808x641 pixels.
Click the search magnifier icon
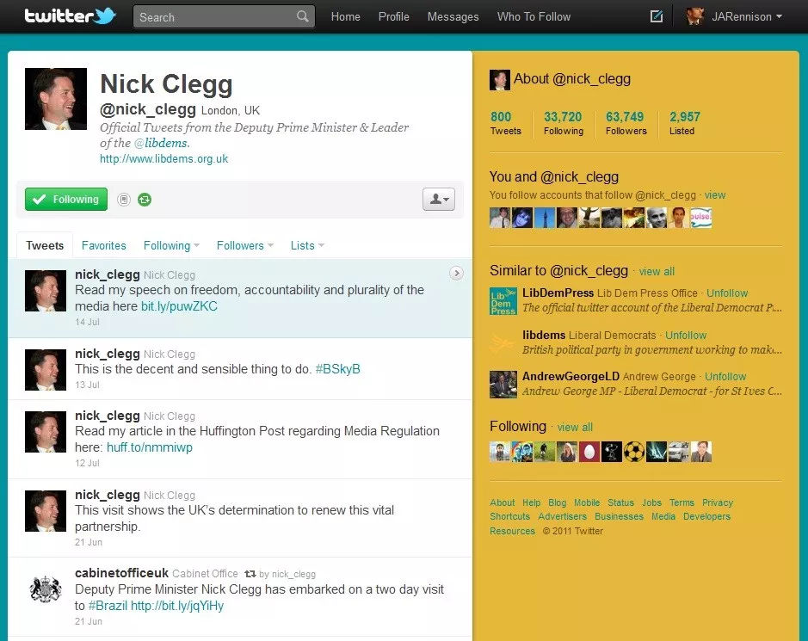pos(302,16)
